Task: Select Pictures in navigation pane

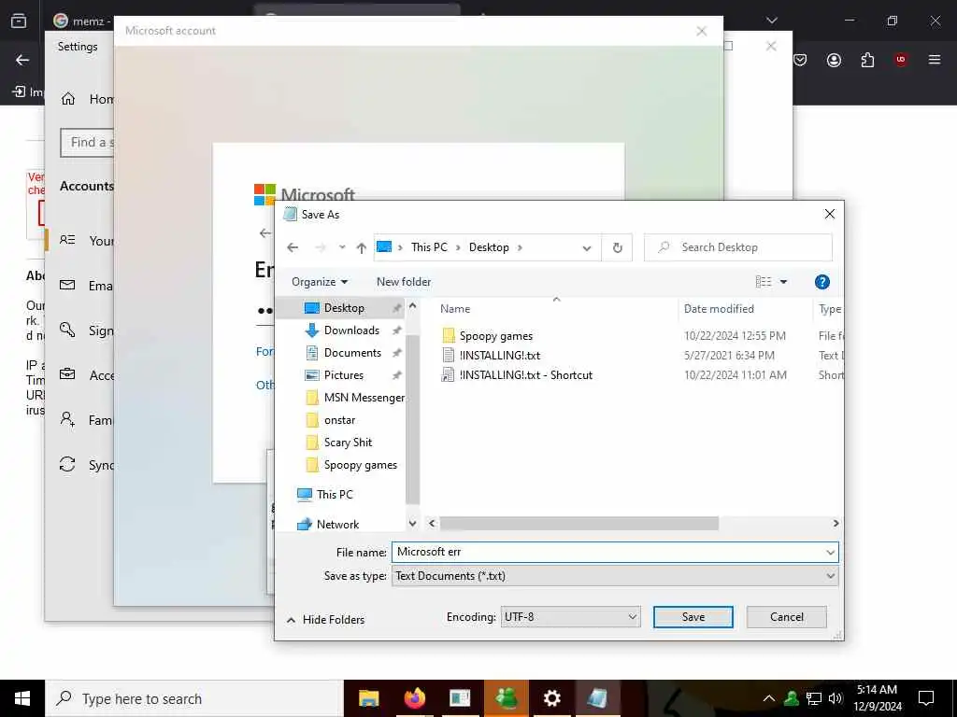Action: click(344, 375)
